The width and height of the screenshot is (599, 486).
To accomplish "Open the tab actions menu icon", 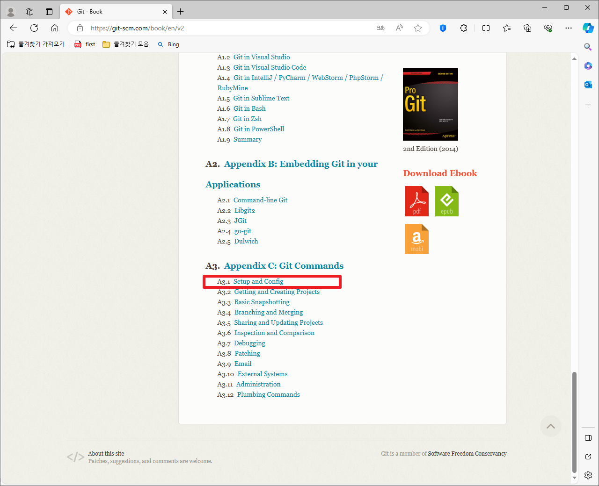I will point(49,12).
